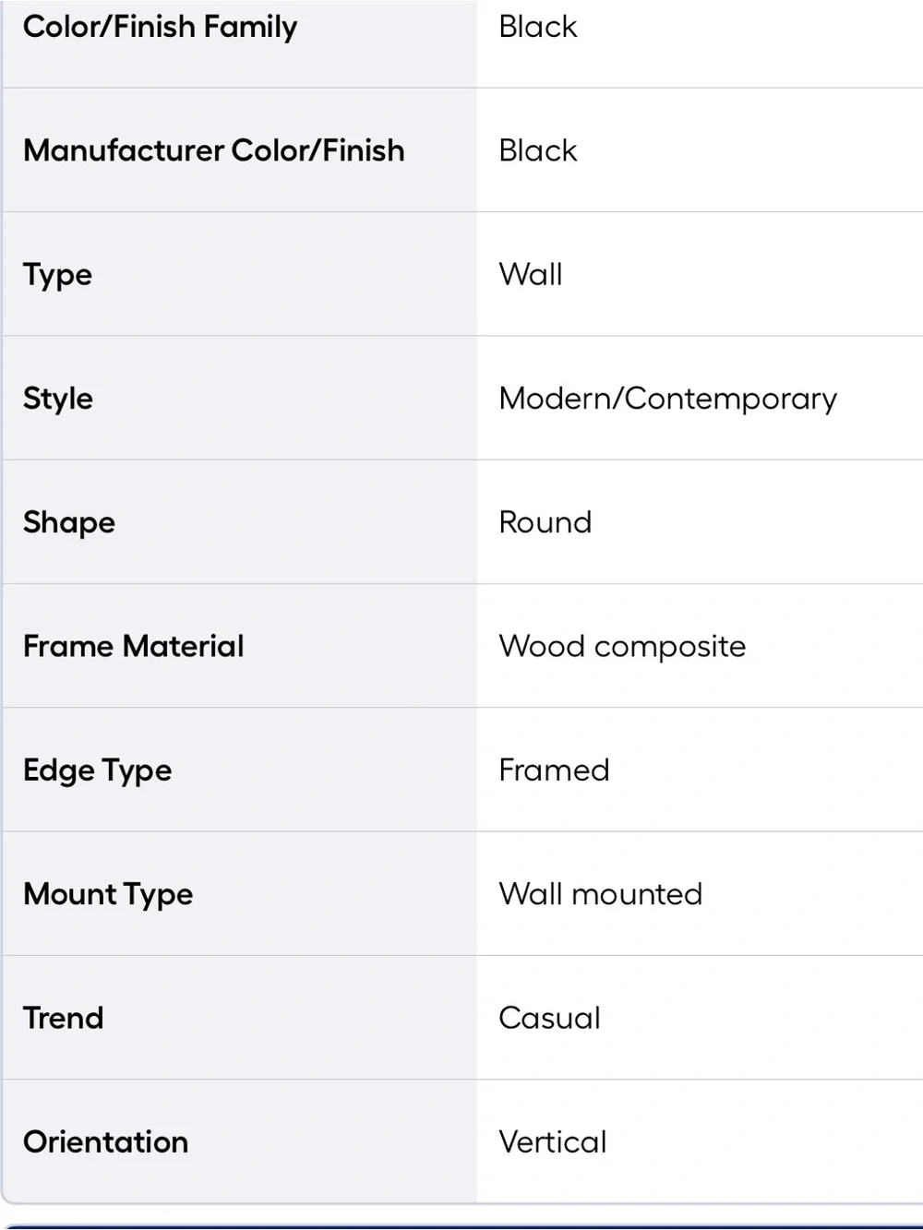This screenshot has height=1230, width=923.
Task: Select the Color/Finish Family label
Action: pos(160,27)
